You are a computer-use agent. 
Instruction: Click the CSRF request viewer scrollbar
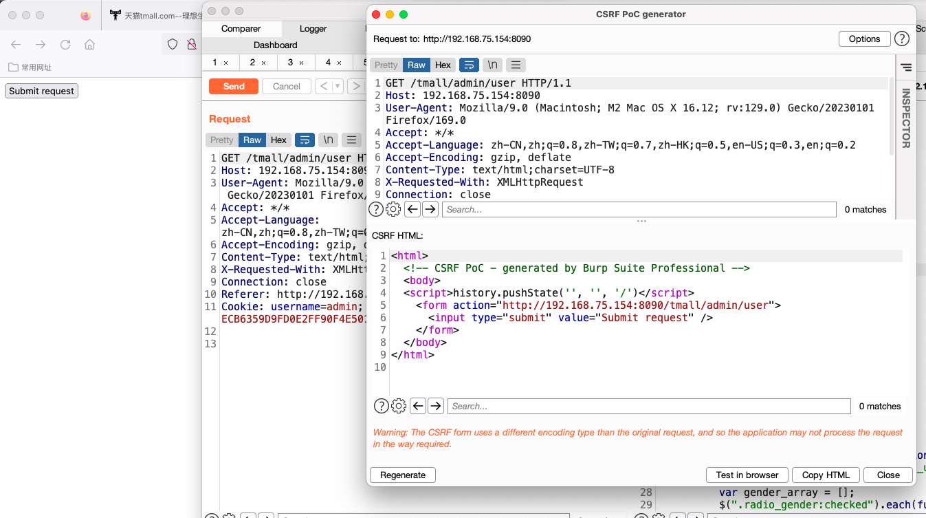[x=892, y=116]
